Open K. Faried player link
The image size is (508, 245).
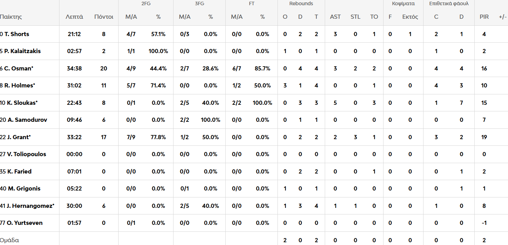[19, 171]
